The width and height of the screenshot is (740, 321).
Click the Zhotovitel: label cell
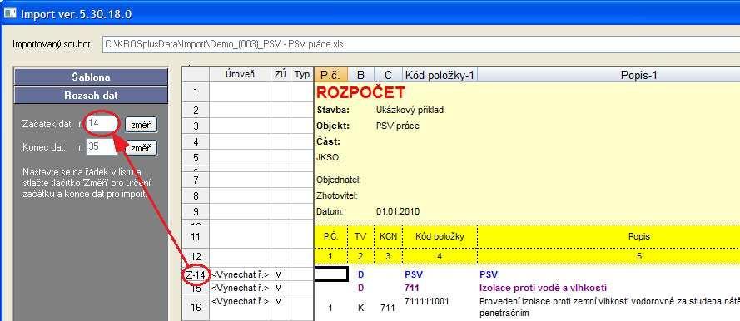pos(337,195)
